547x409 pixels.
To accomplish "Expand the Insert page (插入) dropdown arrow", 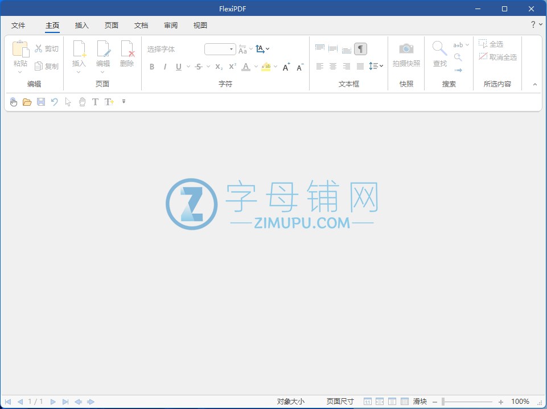I will [x=79, y=72].
